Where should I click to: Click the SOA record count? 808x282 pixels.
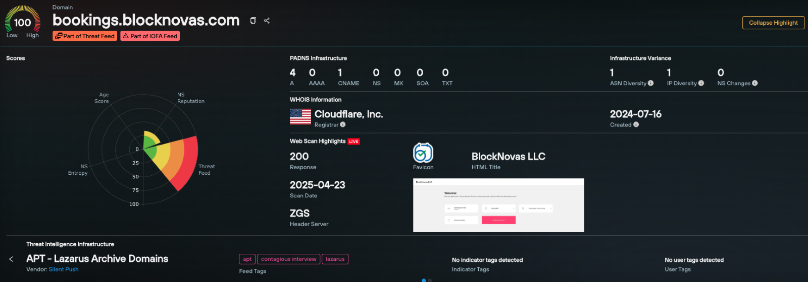(x=420, y=73)
